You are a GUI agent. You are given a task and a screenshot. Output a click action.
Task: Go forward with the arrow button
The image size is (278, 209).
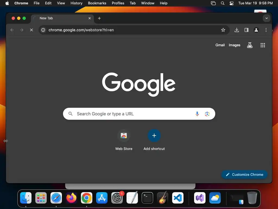tap(22, 30)
